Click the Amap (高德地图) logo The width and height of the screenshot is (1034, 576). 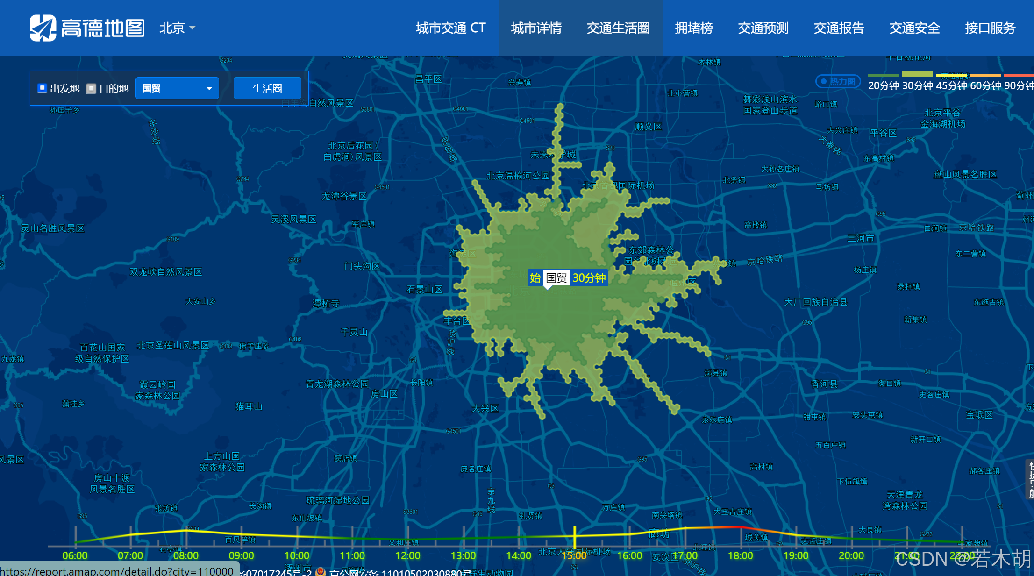[87, 28]
